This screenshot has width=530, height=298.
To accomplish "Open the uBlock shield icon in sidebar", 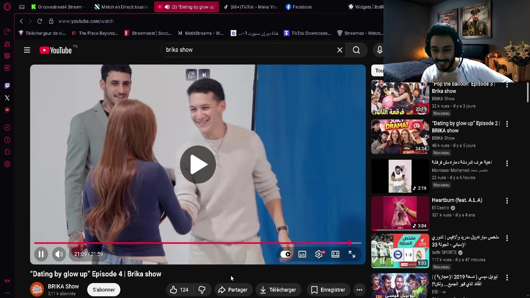I will click(x=7, y=110).
